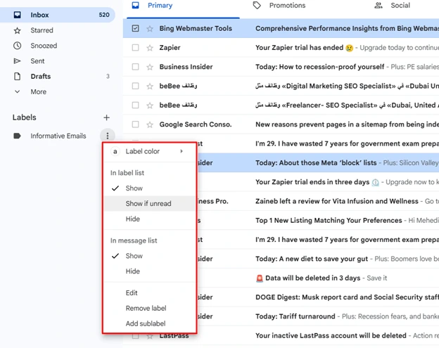Open the Label color submenu arrow
Screen dimensions: 439x348
[182, 151]
